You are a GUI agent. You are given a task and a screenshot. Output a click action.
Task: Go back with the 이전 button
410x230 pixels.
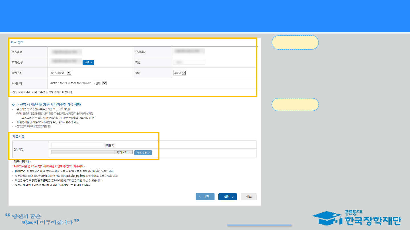(205, 197)
